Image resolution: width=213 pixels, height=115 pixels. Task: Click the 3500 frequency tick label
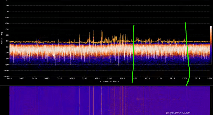[x=59, y=78]
